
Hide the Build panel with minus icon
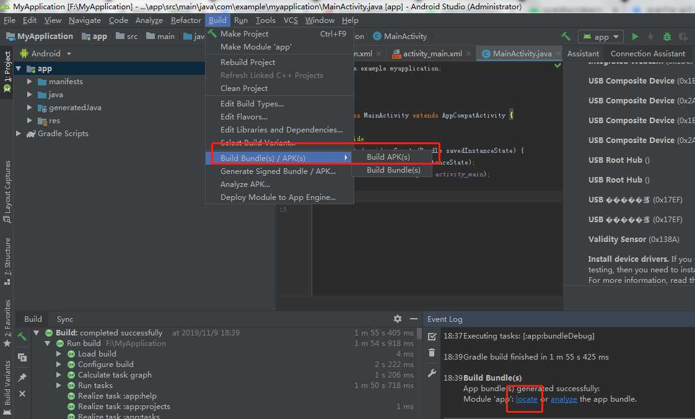pos(414,319)
